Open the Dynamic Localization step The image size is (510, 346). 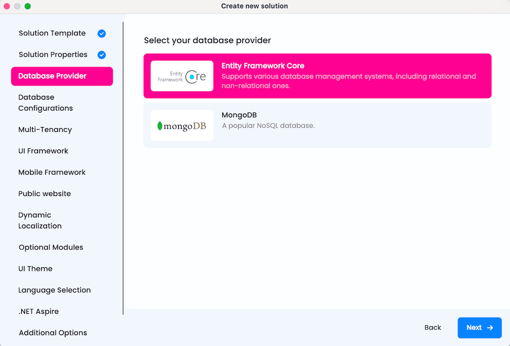[x=40, y=220]
